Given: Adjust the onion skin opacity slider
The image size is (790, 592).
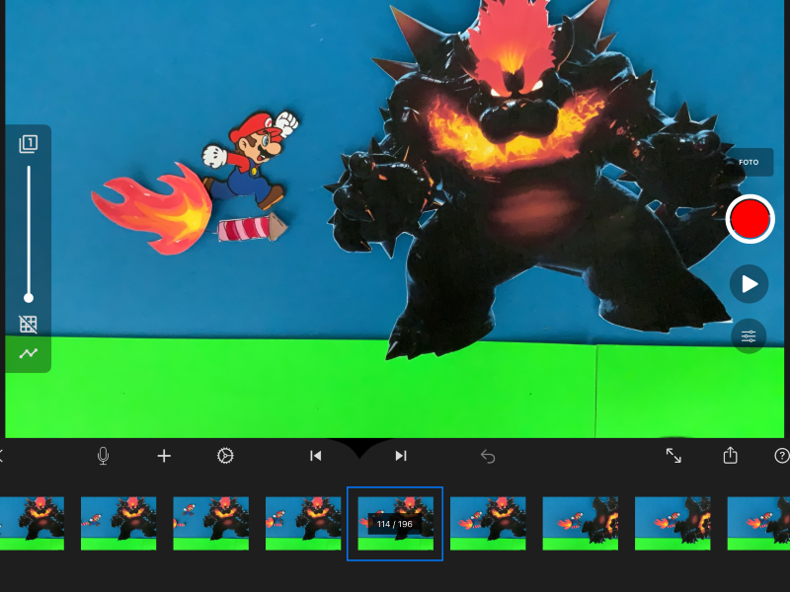Looking at the screenshot, I should [x=29, y=296].
